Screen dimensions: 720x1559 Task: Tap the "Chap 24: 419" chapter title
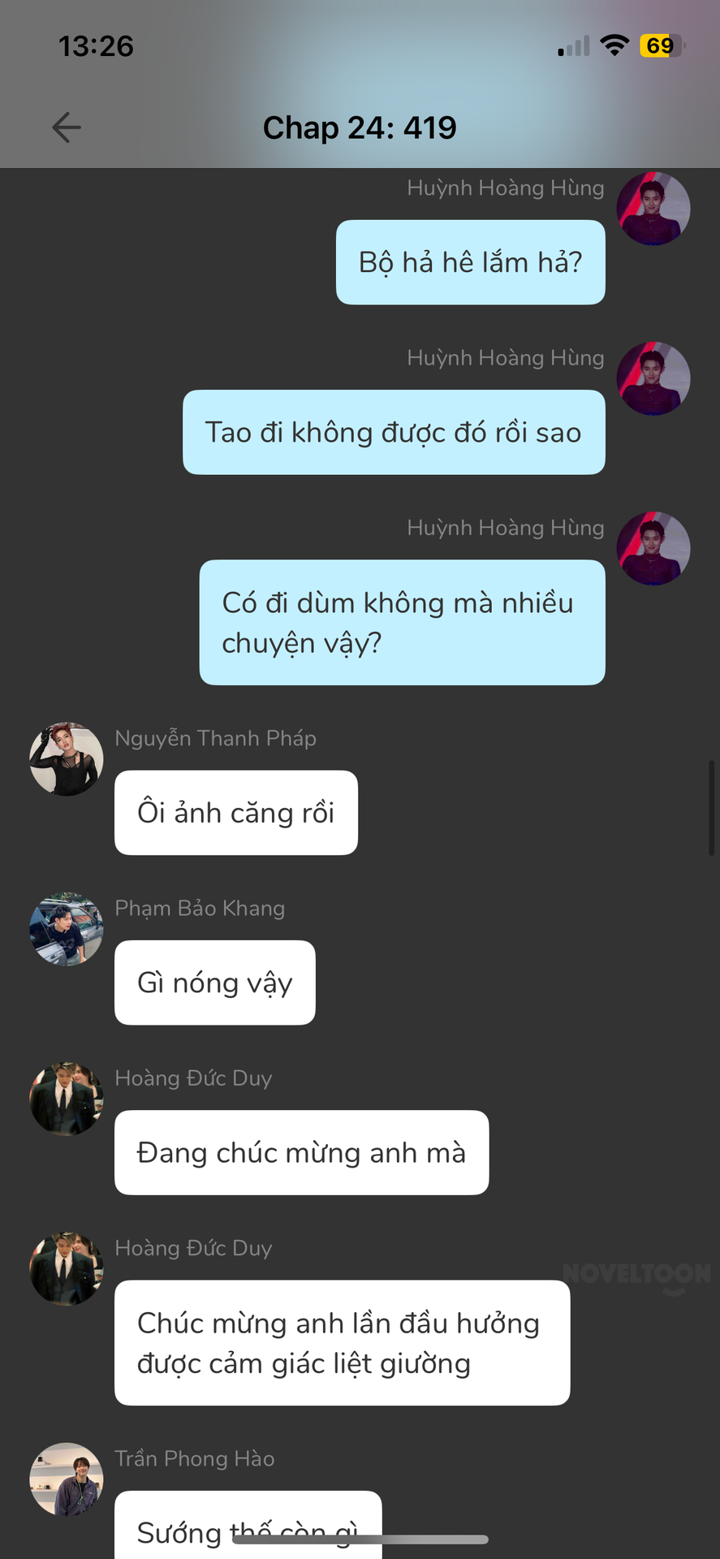tap(360, 127)
